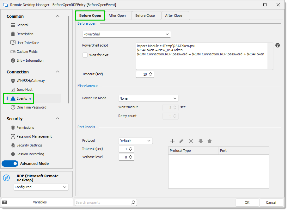Enable the Wait for exit checkbox
Viewport: 288px width, 211px height.
(x=85, y=55)
